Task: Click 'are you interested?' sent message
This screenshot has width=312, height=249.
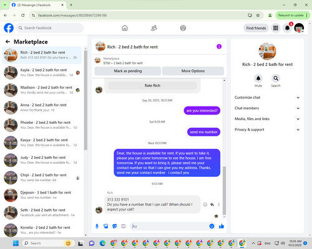Action: click(202, 111)
